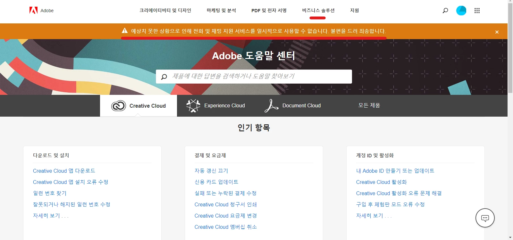513x240 pixels.
Task: Click the Creative Cloud logo icon
Action: (118, 105)
